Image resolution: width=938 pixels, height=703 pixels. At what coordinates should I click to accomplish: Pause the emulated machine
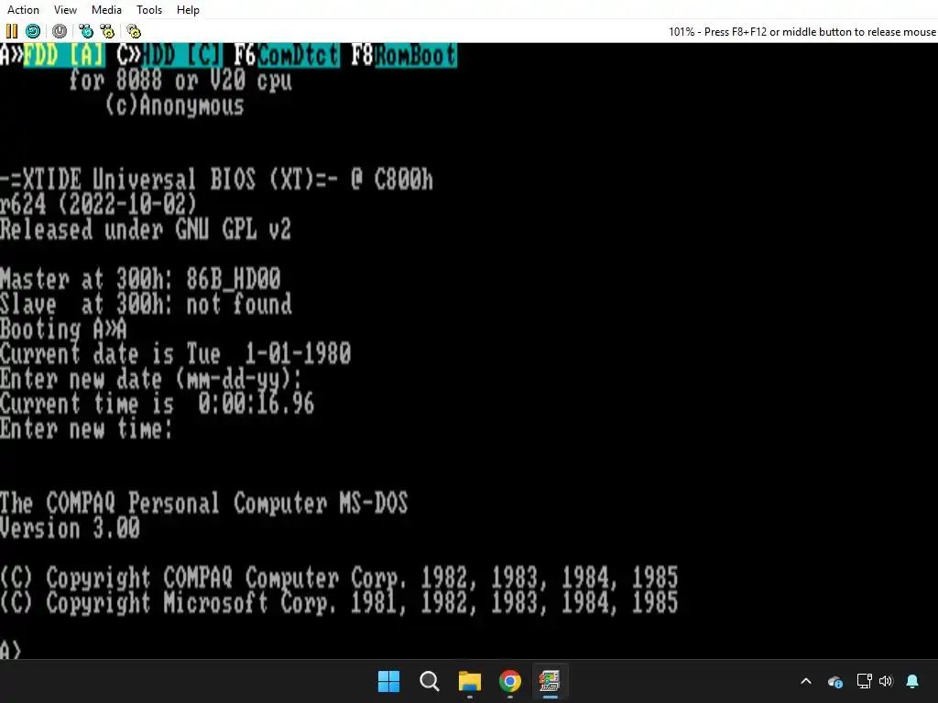(x=11, y=31)
